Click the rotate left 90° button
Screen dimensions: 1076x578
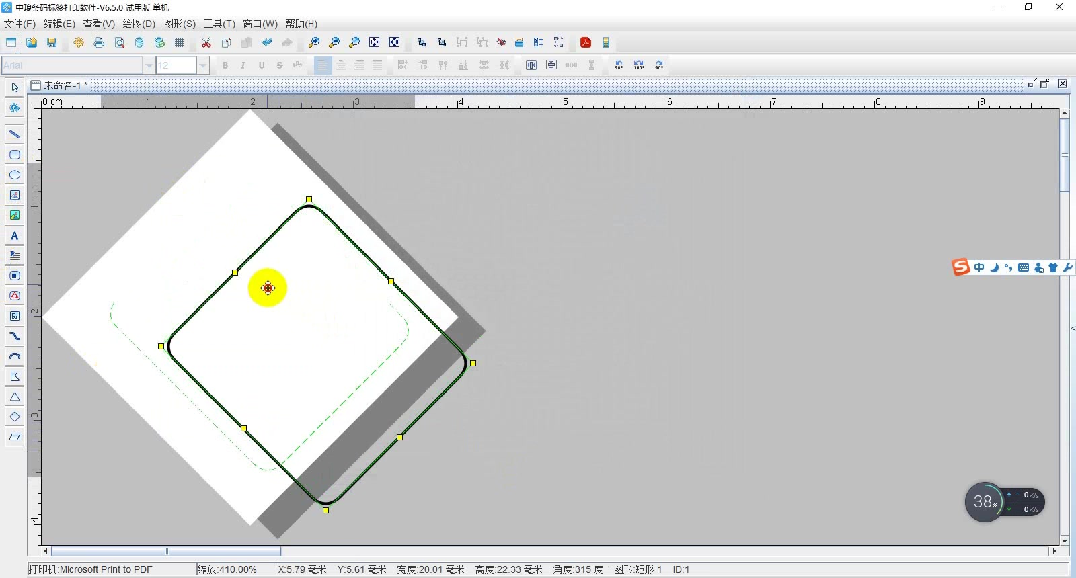[619, 65]
